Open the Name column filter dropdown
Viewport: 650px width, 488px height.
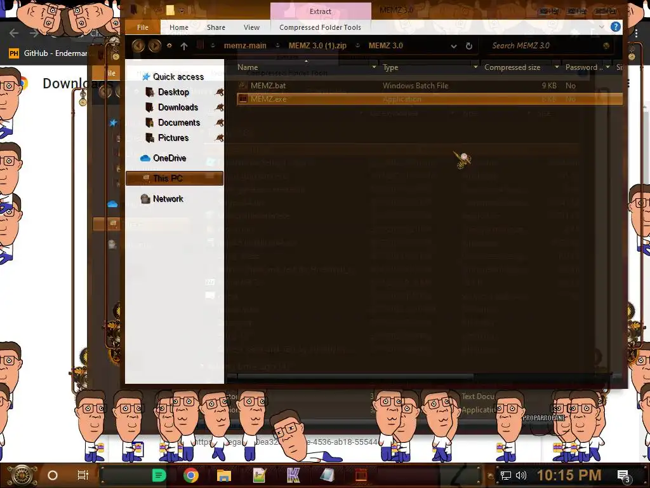374,67
